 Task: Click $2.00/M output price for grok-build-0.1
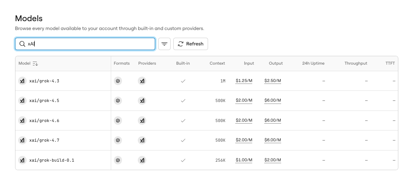click(273, 160)
